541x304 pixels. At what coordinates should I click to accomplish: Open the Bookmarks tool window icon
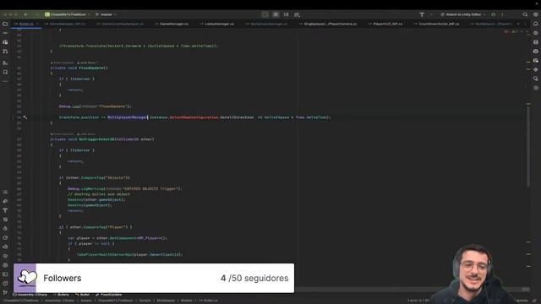pos(5,72)
